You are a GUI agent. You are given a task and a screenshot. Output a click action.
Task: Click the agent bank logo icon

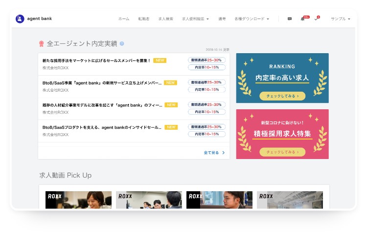point(20,19)
